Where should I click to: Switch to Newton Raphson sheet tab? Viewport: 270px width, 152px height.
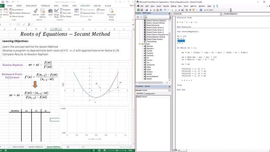pyautogui.click(x=35, y=147)
